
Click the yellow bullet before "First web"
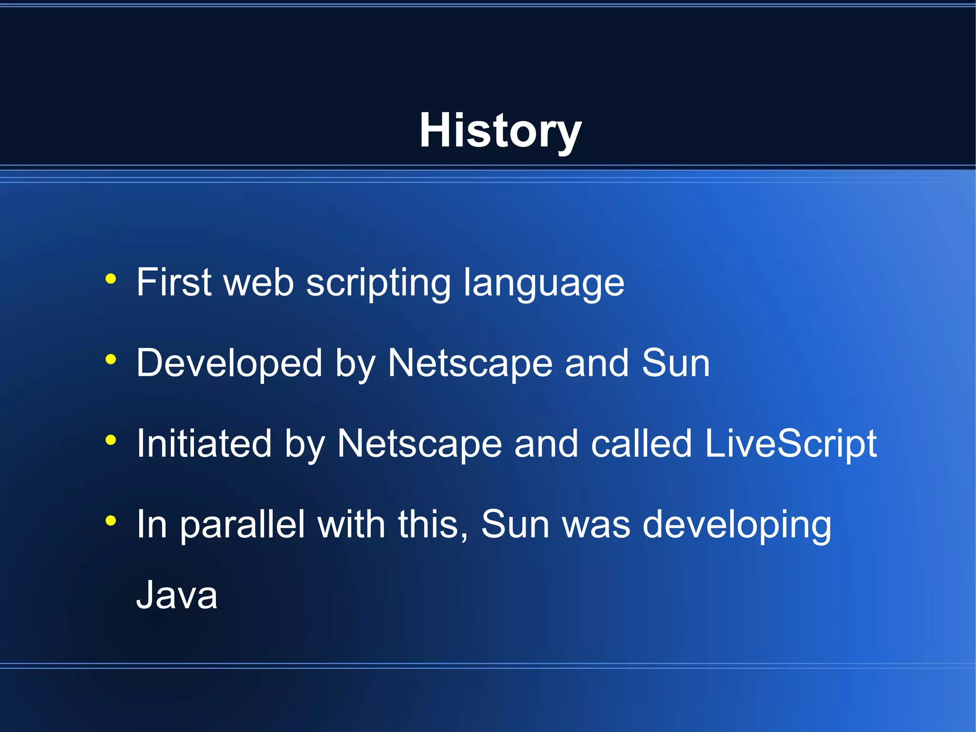pyautogui.click(x=111, y=278)
